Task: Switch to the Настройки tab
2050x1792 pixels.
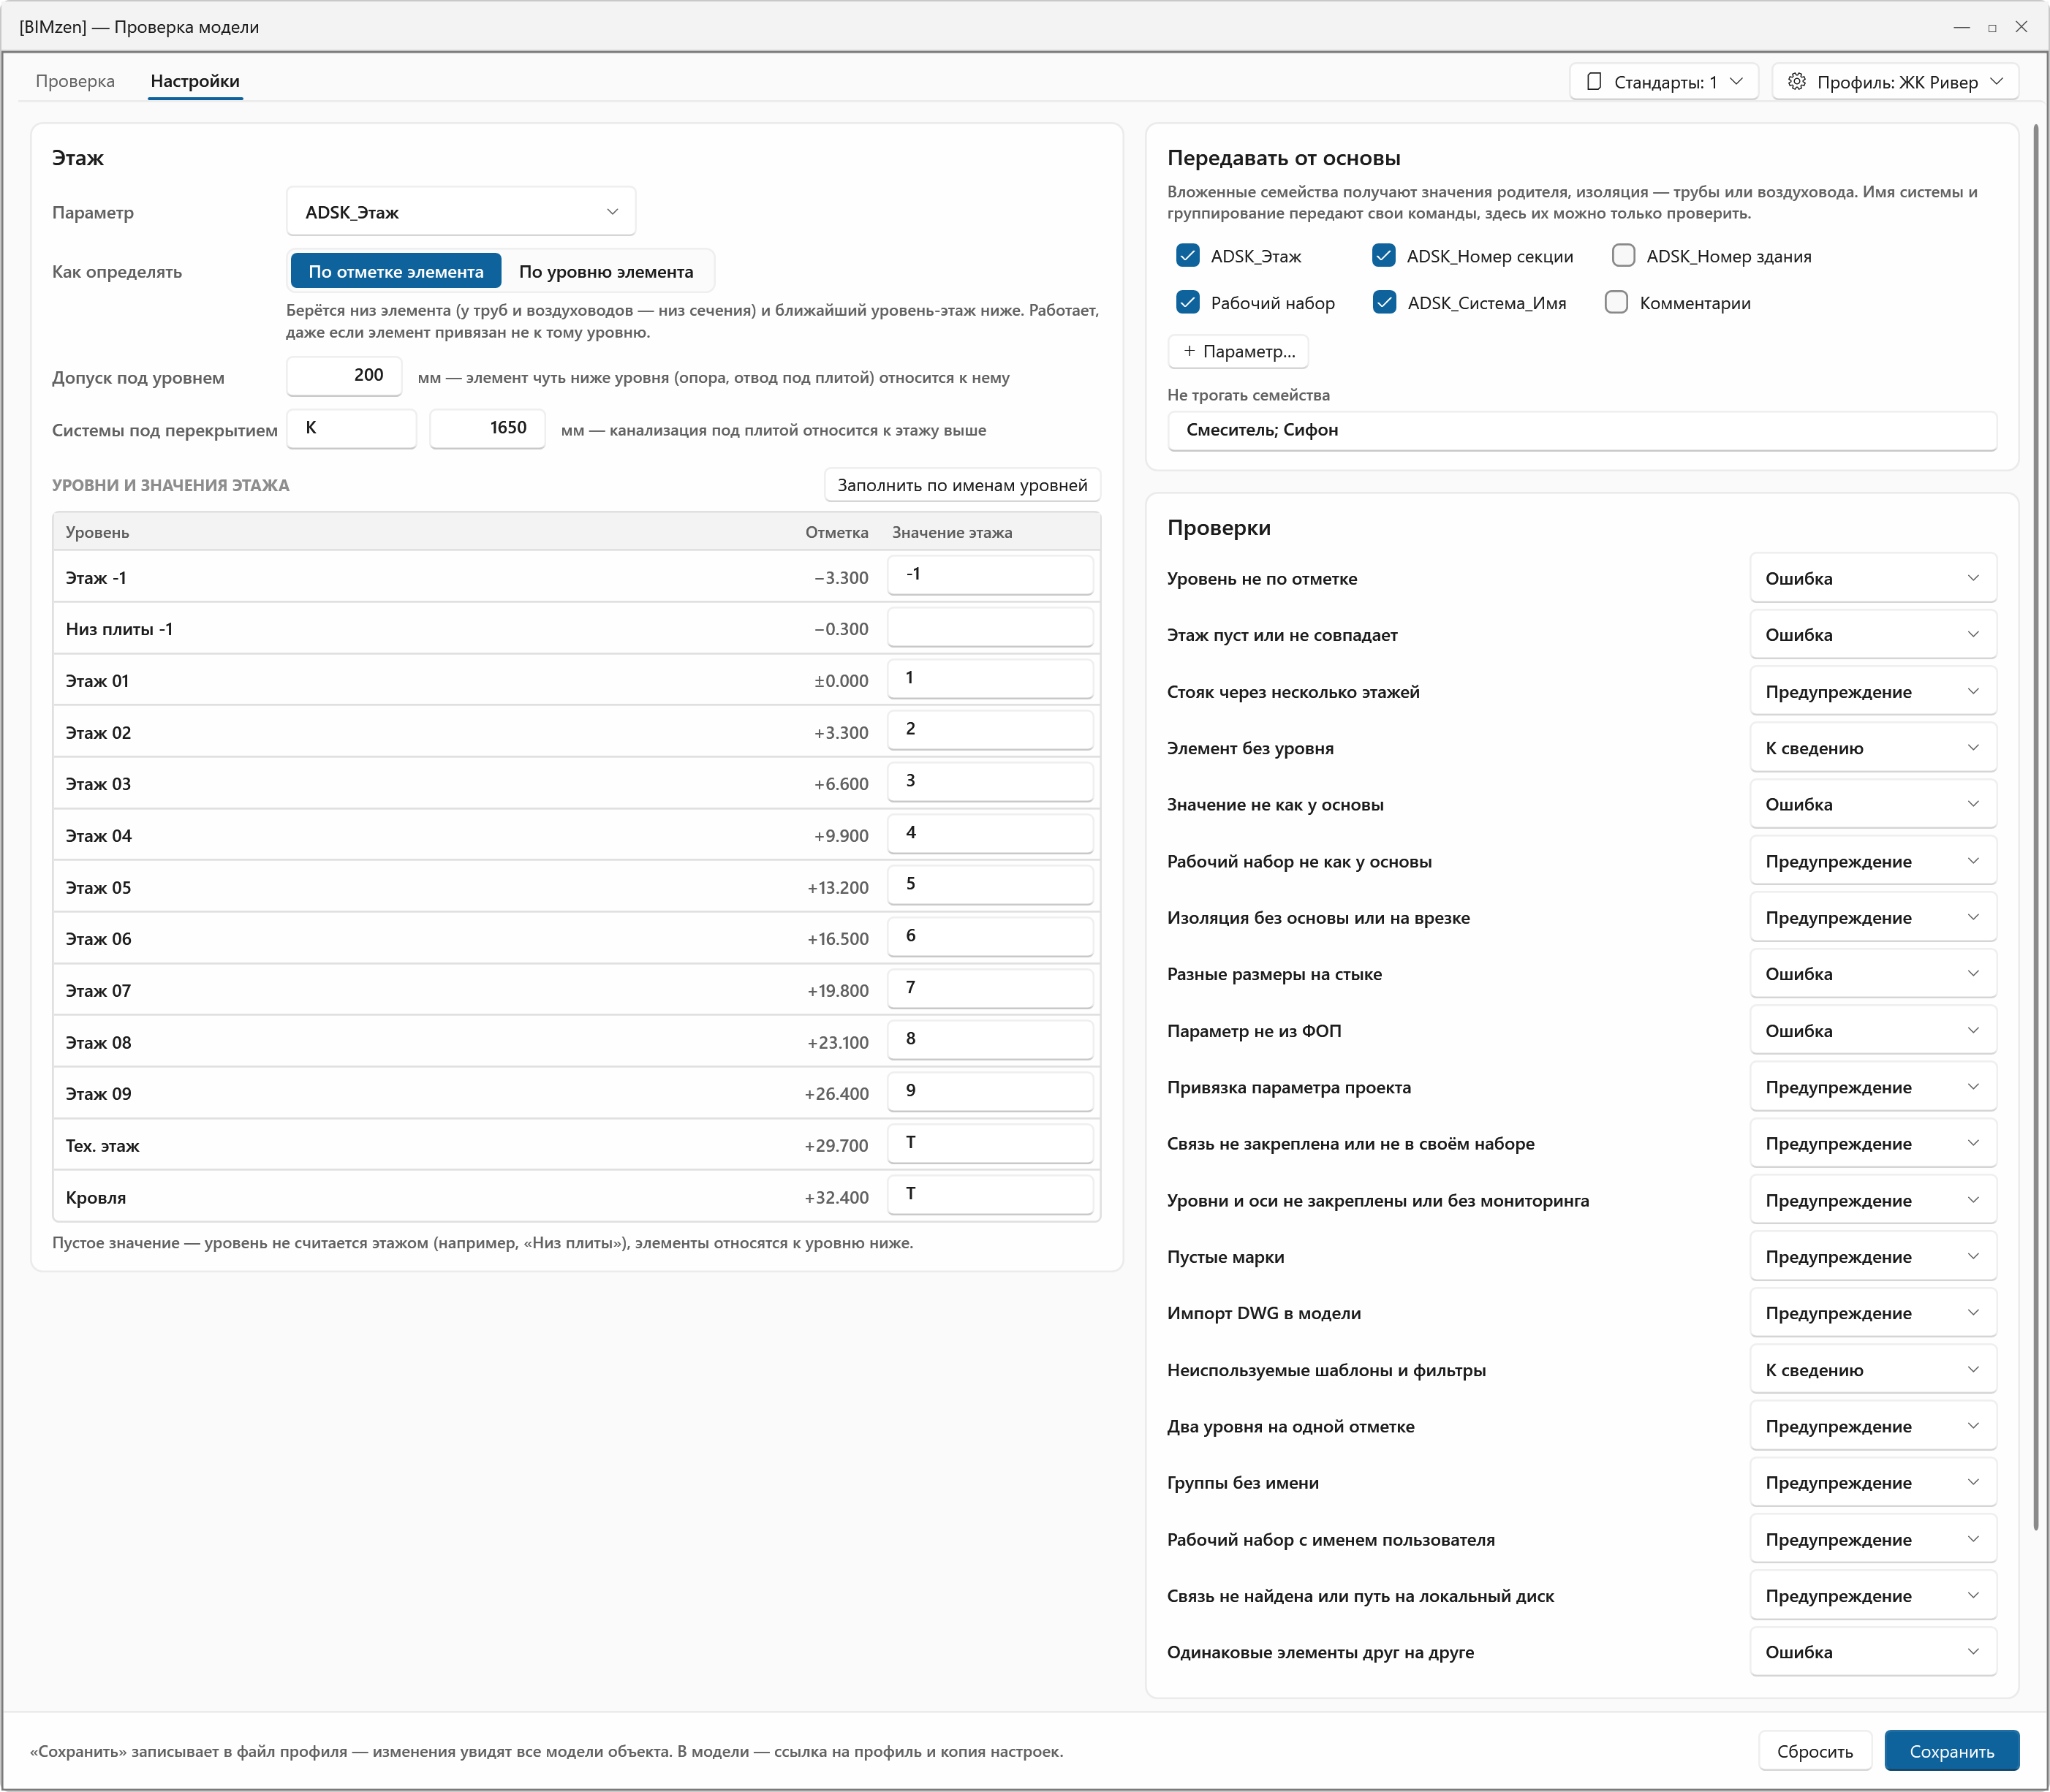Action: click(195, 81)
